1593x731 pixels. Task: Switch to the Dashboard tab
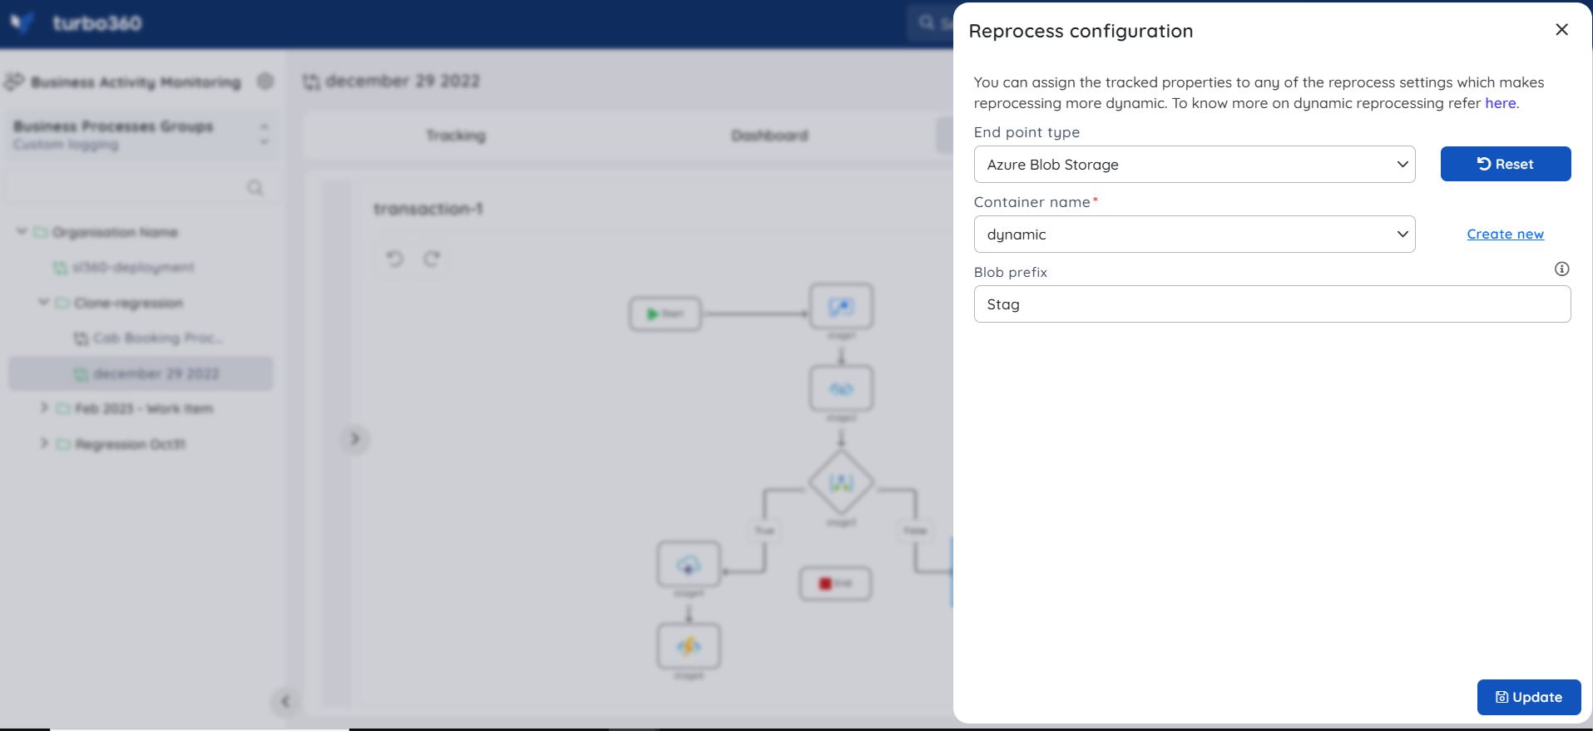point(769,136)
